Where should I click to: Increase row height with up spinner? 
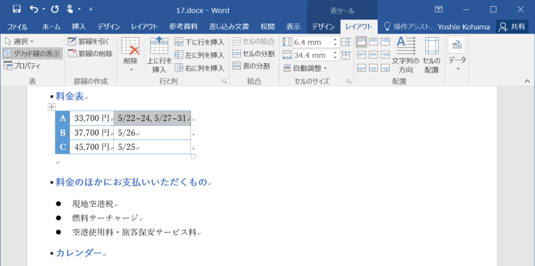335,40
